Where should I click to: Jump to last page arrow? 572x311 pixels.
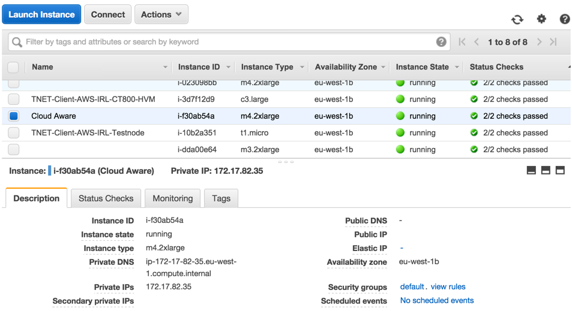click(x=553, y=42)
